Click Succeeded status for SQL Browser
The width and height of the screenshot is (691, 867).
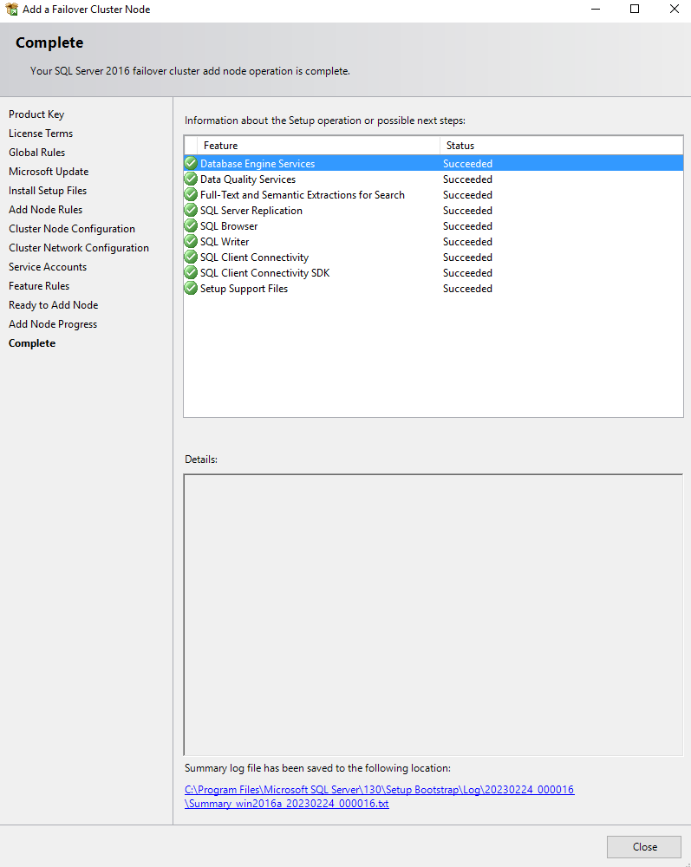pos(467,226)
